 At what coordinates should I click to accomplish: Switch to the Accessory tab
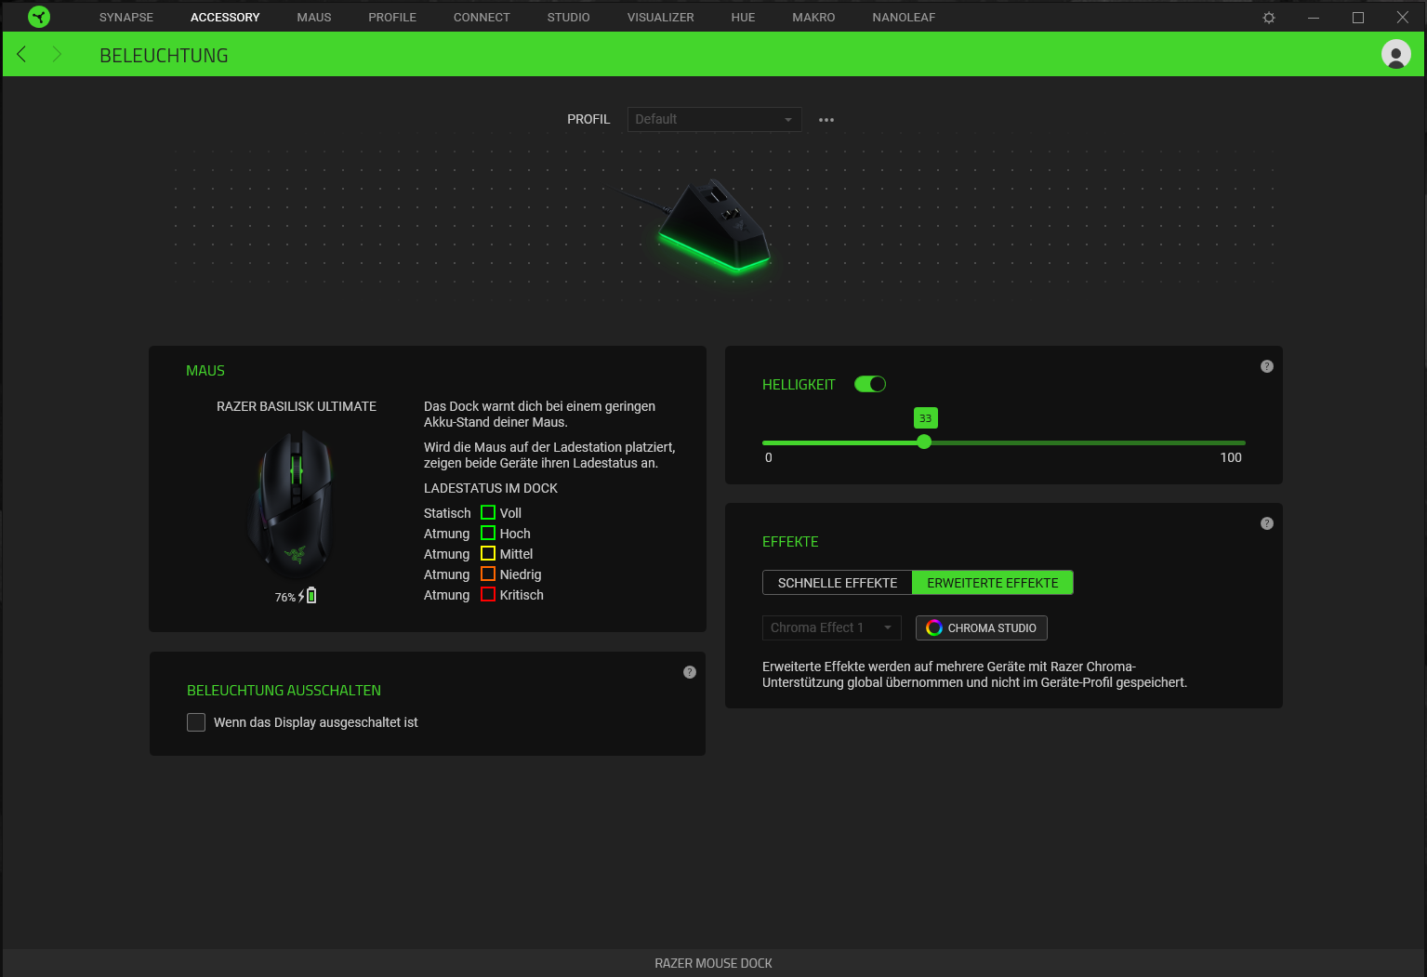[x=225, y=17]
